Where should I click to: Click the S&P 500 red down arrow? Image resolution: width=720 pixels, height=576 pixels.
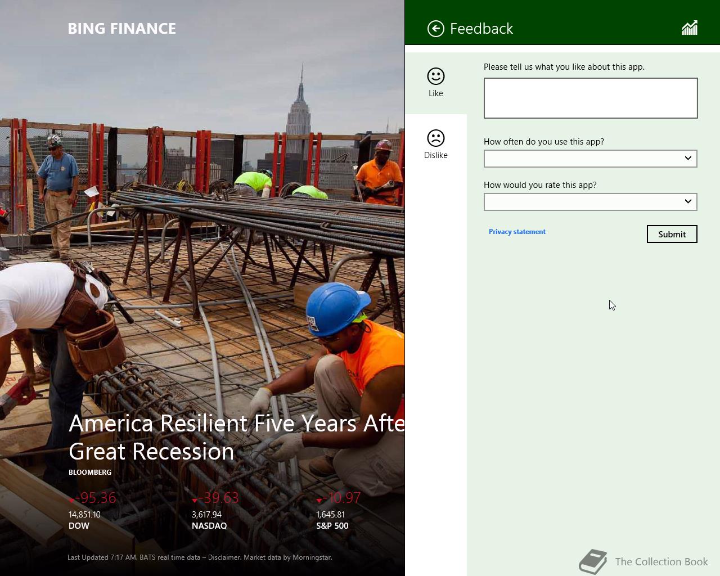319,500
